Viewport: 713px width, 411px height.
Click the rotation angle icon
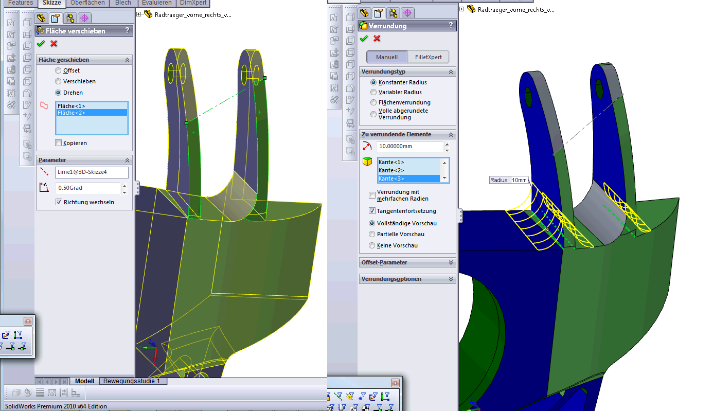[x=44, y=188]
